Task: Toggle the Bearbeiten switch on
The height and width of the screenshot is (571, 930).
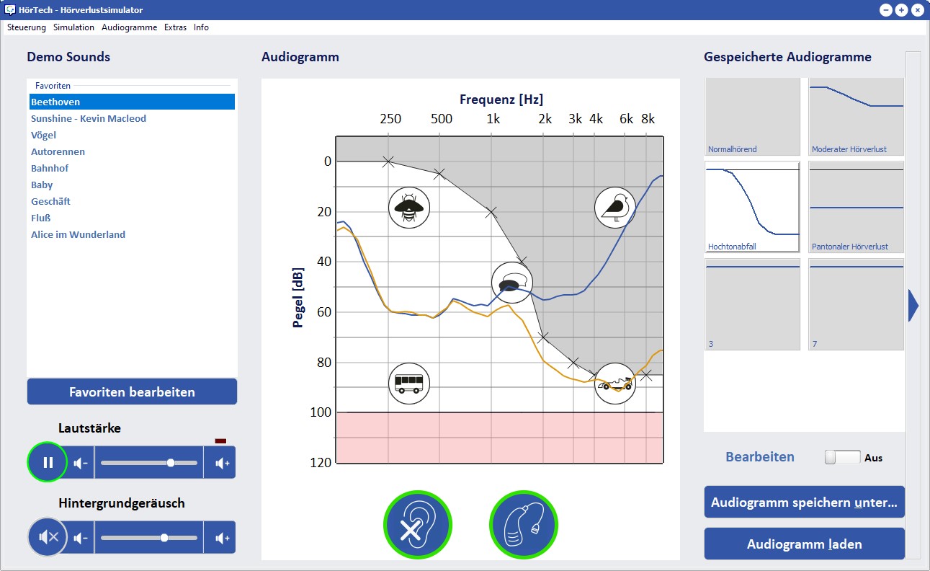Action: point(842,457)
